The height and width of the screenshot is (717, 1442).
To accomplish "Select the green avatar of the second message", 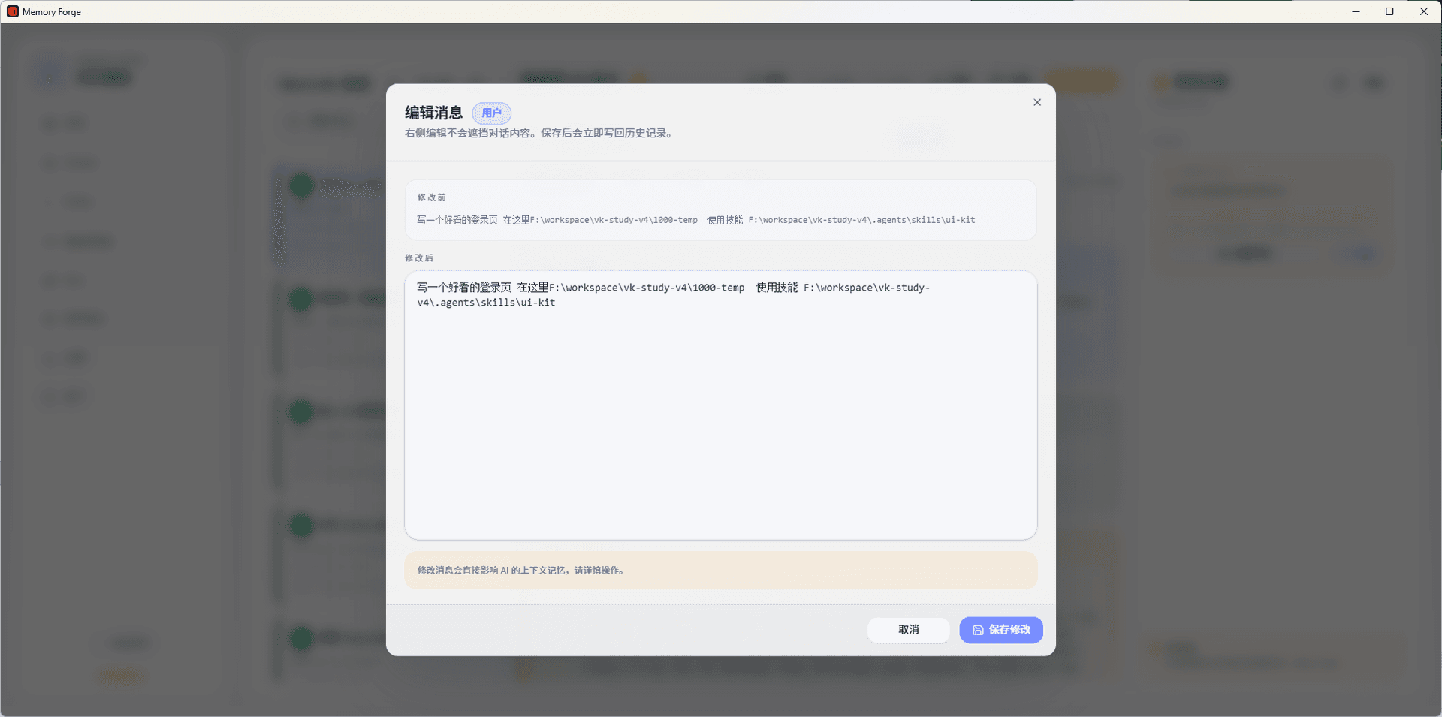I will [300, 299].
